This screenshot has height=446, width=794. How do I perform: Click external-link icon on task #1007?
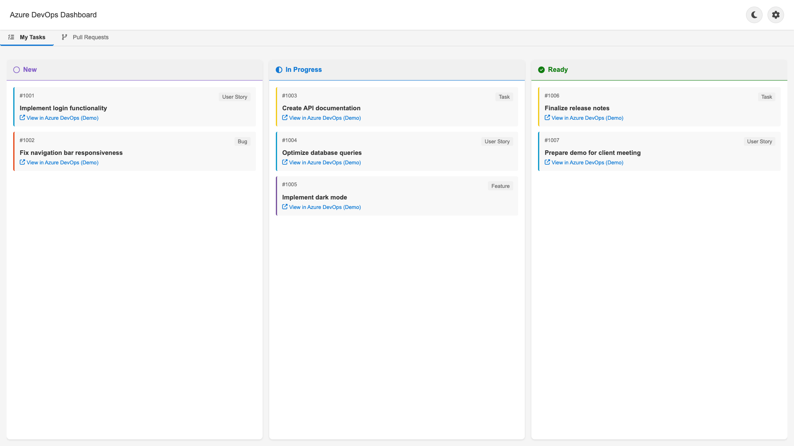click(547, 162)
